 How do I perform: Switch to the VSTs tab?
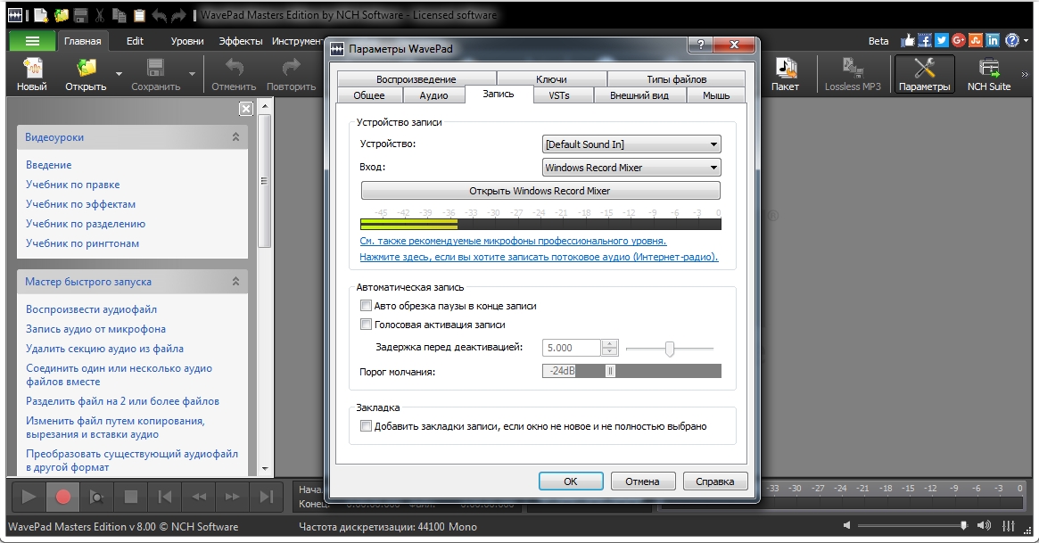pos(558,95)
